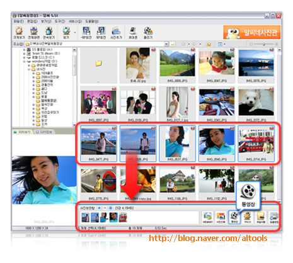Select the IMG_0078.JPG lake dusk thumbnail

pyautogui.click(x=256, y=65)
